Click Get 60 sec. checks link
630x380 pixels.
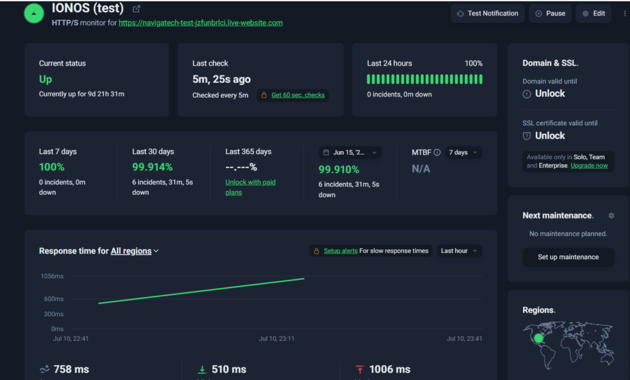click(298, 95)
